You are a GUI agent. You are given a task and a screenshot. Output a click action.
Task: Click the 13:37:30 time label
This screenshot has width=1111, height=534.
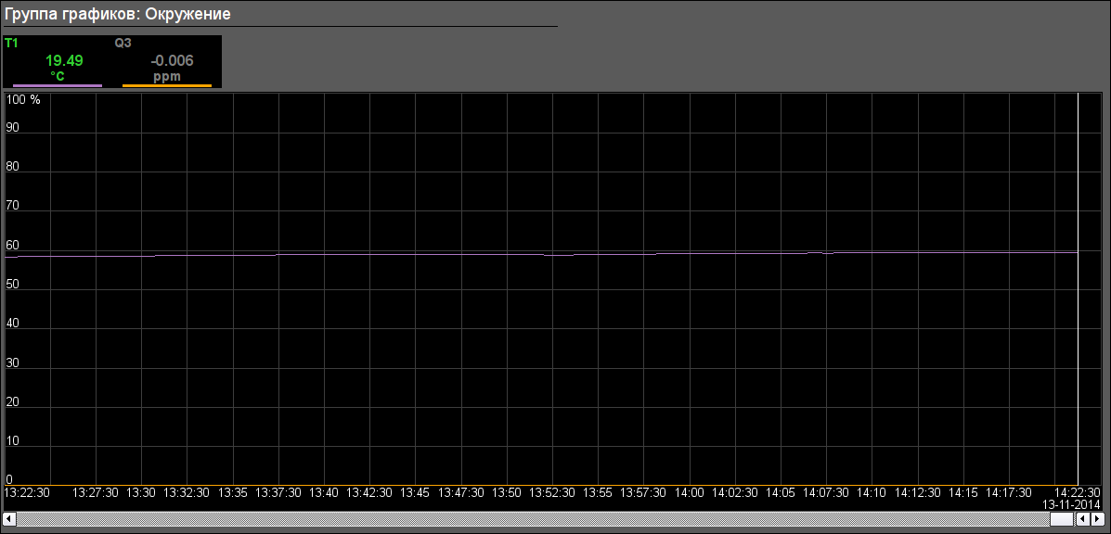pyautogui.click(x=278, y=492)
